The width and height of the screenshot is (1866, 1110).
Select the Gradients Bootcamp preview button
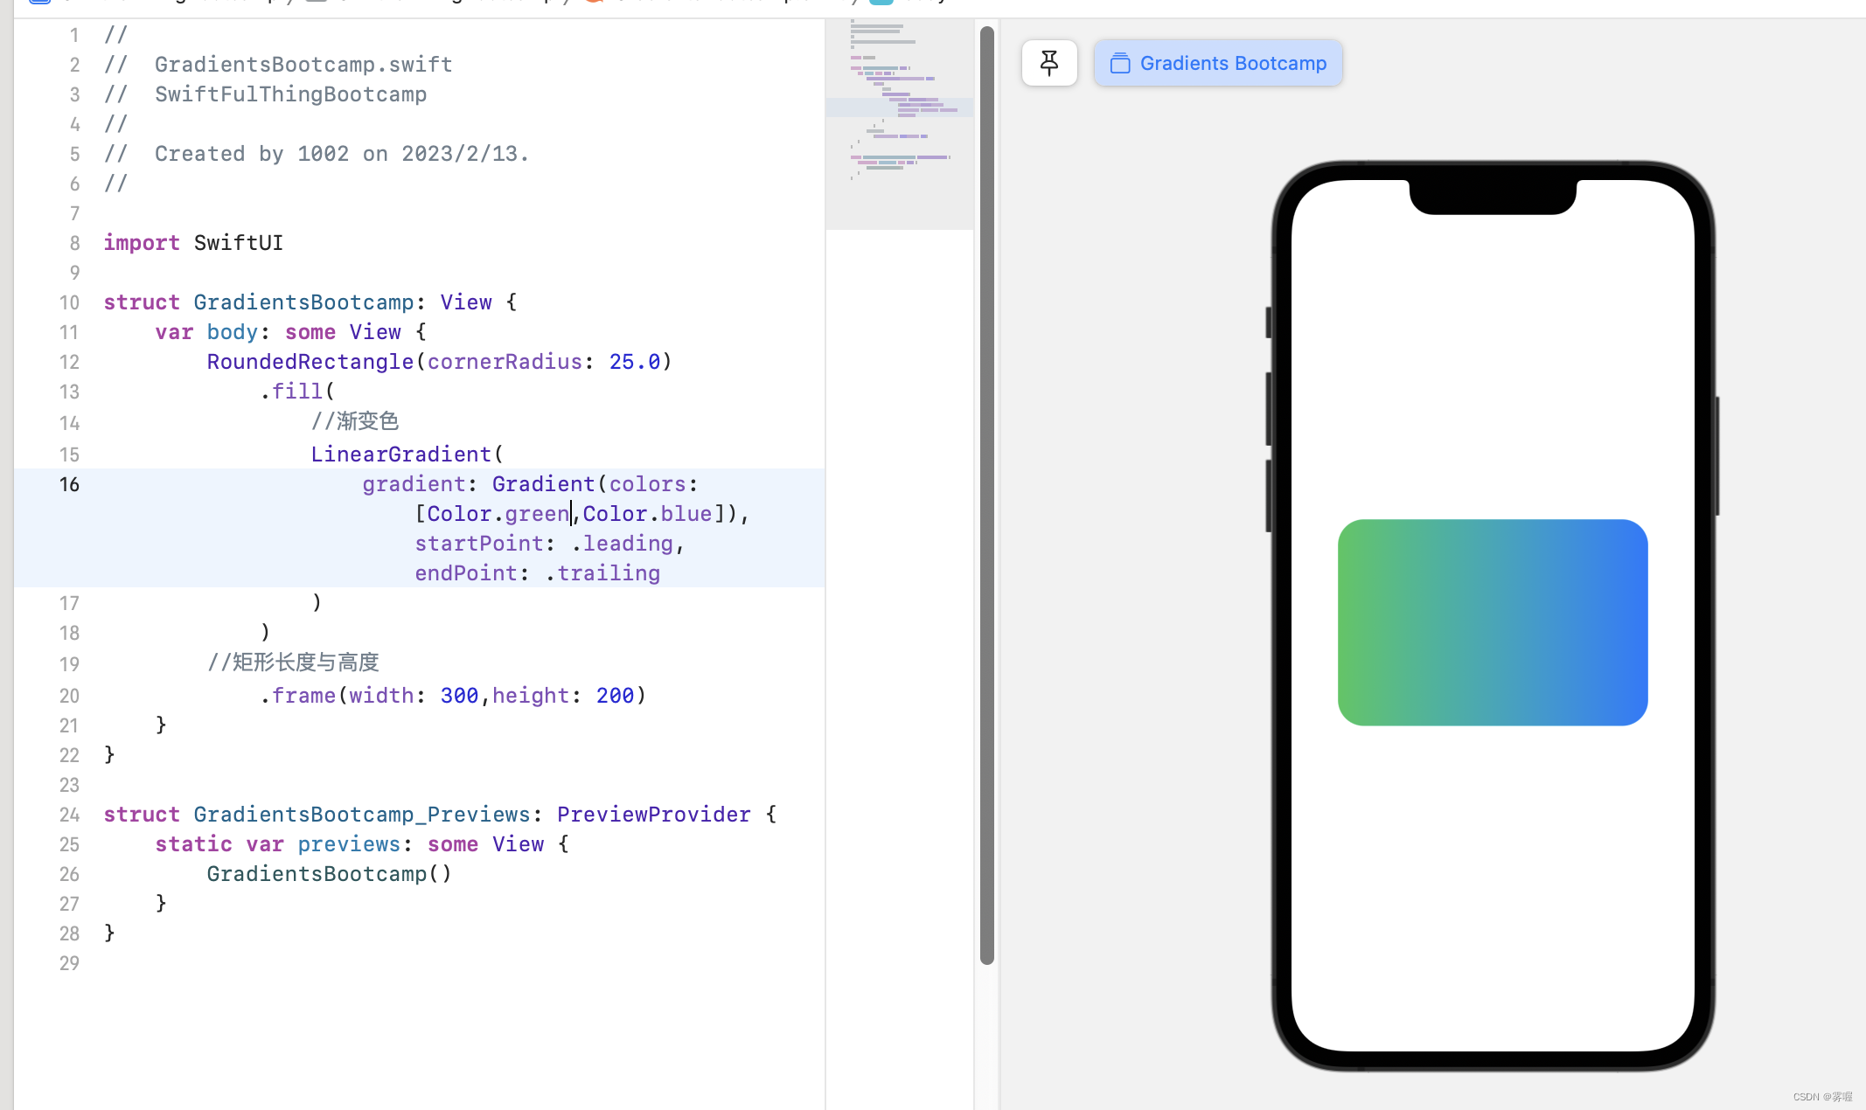pyautogui.click(x=1217, y=63)
